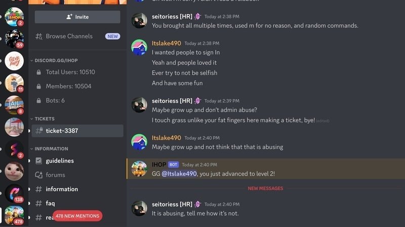This screenshot has height=227, width=405.
Task: Open the server icon with 138 badge
Action: point(14,193)
